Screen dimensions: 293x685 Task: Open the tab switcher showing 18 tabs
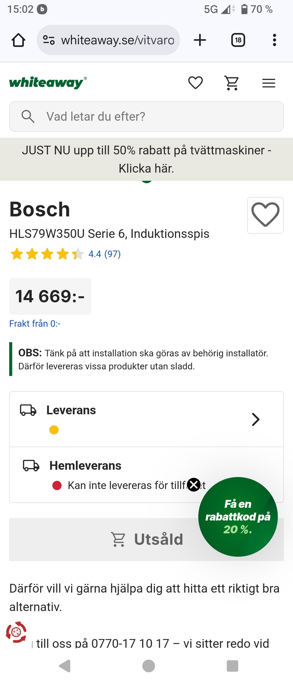point(238,40)
